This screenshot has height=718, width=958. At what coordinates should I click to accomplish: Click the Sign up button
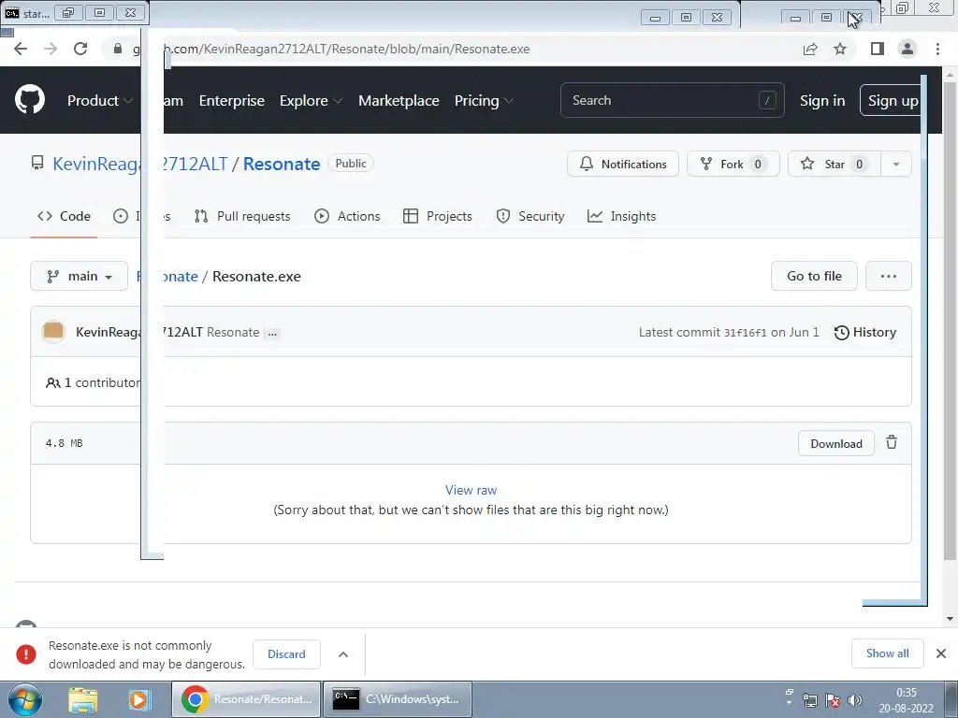(x=892, y=101)
